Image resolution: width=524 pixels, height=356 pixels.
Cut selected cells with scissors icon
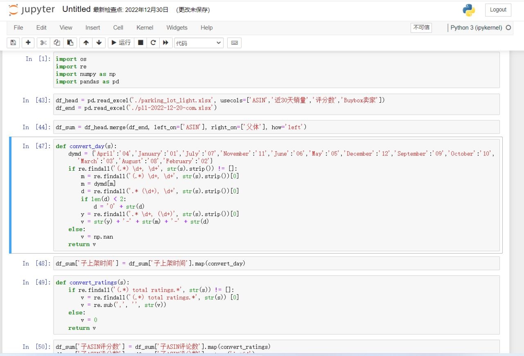pyautogui.click(x=43, y=43)
